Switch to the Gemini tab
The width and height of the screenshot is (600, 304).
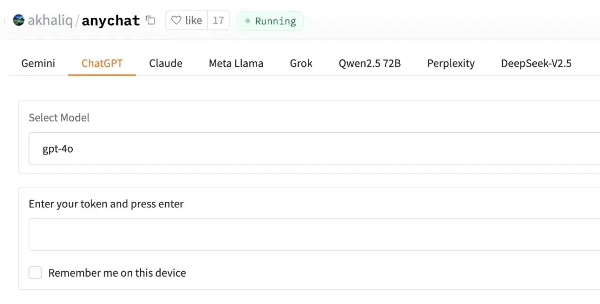(38, 63)
